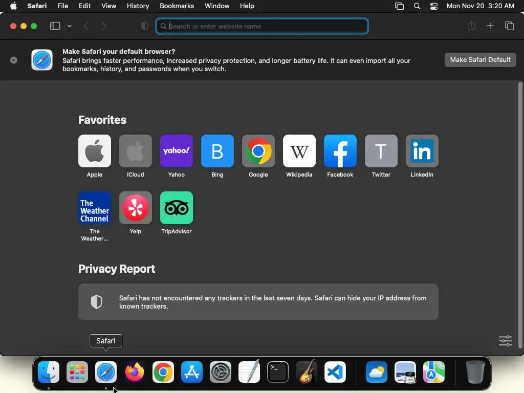Open the Facebook favorite
The width and height of the screenshot is (524, 393).
tap(340, 151)
